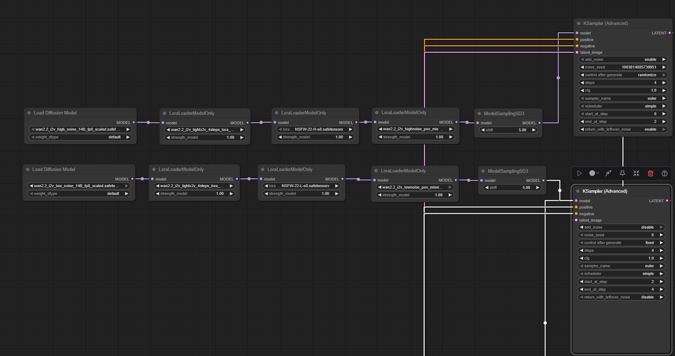Collapse the selected node using arrows icon

click(x=636, y=173)
